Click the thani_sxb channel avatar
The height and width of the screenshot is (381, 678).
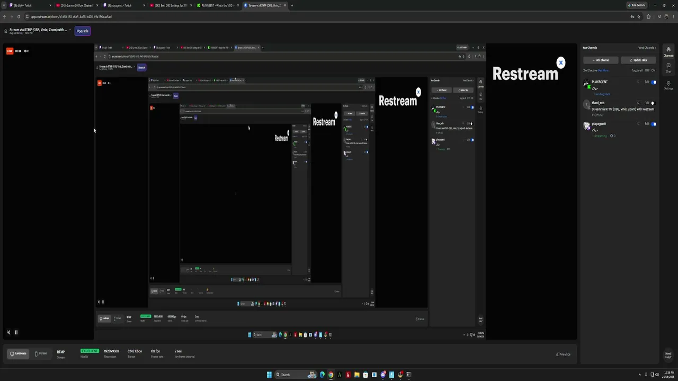tap(586, 105)
